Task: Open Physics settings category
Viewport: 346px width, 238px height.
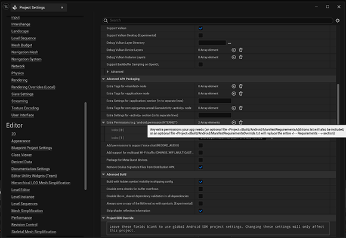Action: (x=18, y=73)
